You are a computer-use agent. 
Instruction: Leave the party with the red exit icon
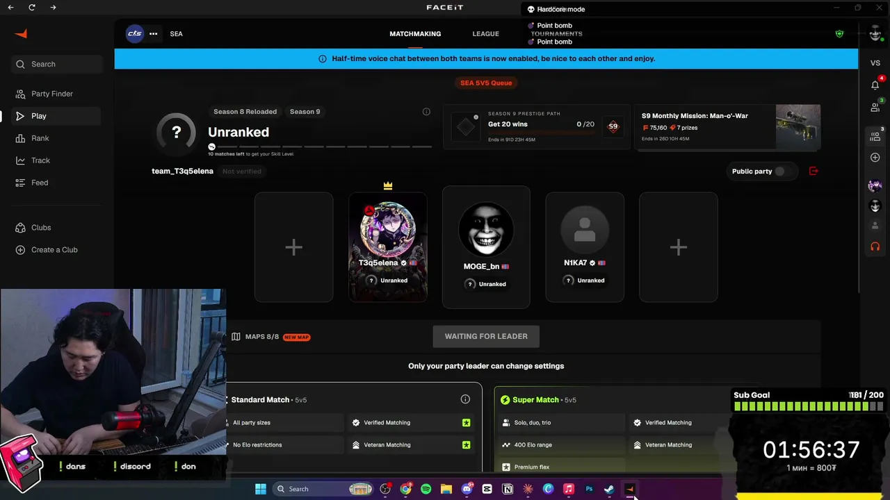coord(814,171)
